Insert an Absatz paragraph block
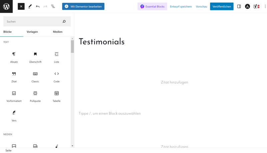267x153 pixels. click(14, 58)
